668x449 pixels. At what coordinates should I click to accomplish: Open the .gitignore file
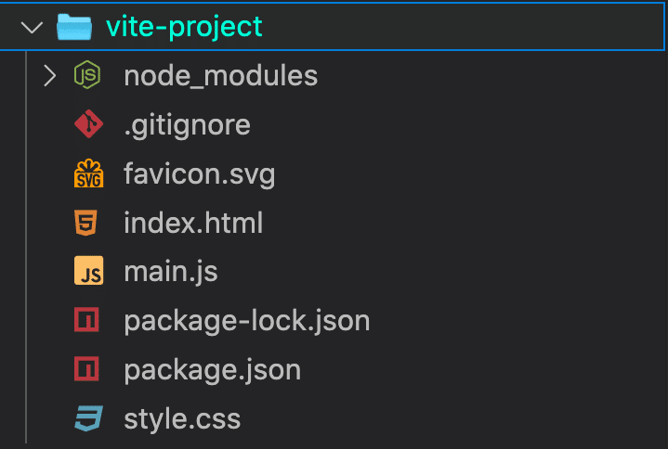[x=187, y=126]
